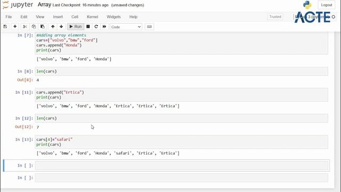
Task: Move selected cell up arrow
Action: click(x=53, y=27)
